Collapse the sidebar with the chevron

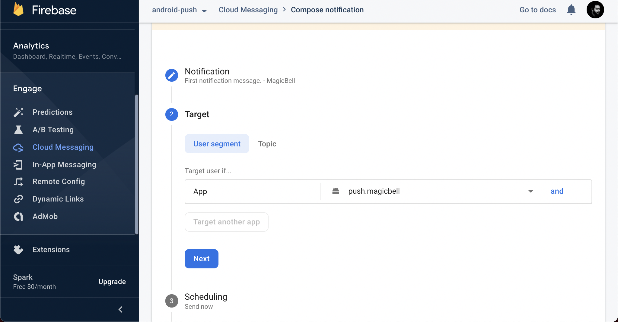point(120,309)
